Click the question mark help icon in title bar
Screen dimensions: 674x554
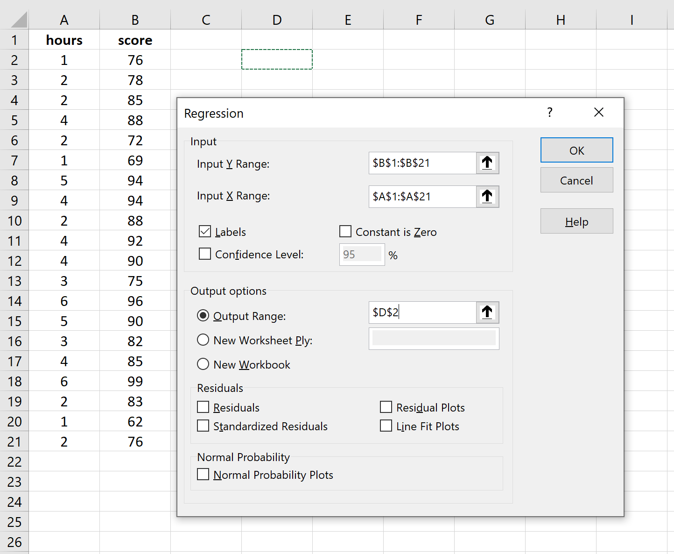(x=550, y=113)
